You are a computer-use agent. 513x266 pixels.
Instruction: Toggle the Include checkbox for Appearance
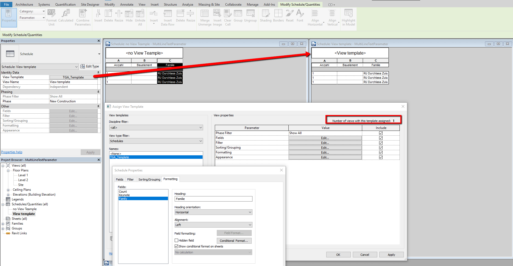tap(381, 157)
